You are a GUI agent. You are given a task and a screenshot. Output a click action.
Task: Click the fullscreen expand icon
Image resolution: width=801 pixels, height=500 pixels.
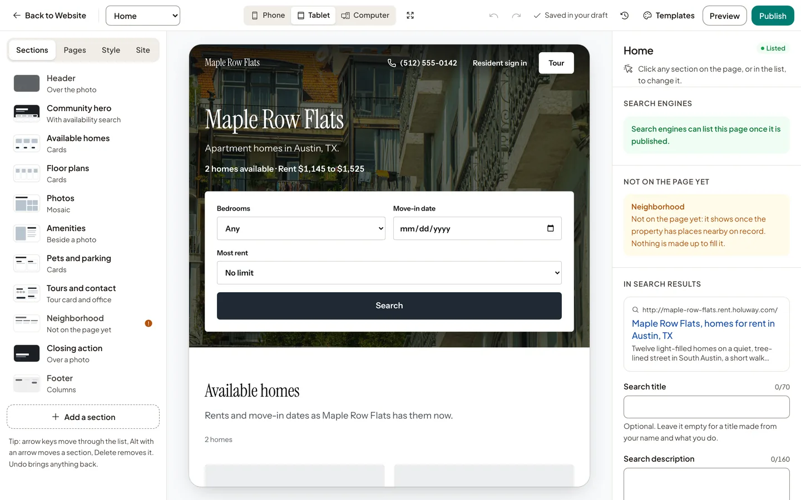410,16
